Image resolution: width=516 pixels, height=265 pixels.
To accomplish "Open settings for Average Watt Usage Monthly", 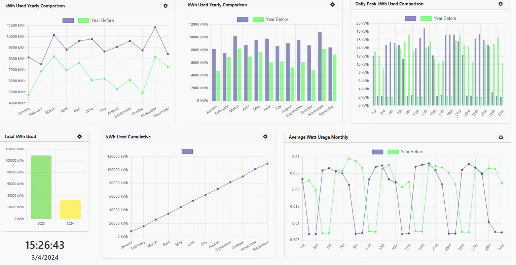I will [x=501, y=137].
